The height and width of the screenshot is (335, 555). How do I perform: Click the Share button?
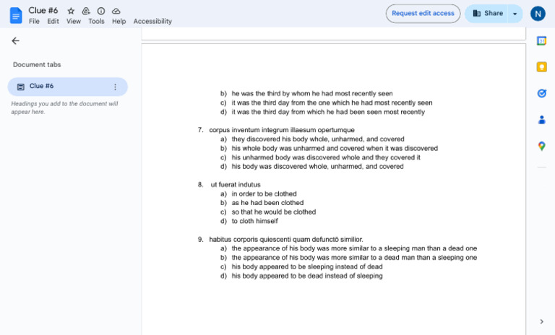tap(486, 14)
